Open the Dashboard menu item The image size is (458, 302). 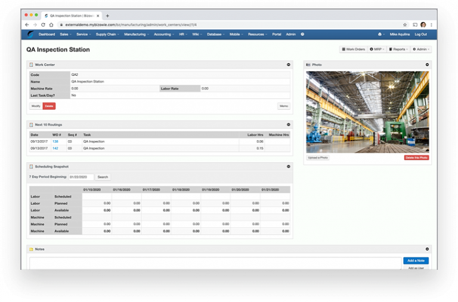tap(47, 34)
